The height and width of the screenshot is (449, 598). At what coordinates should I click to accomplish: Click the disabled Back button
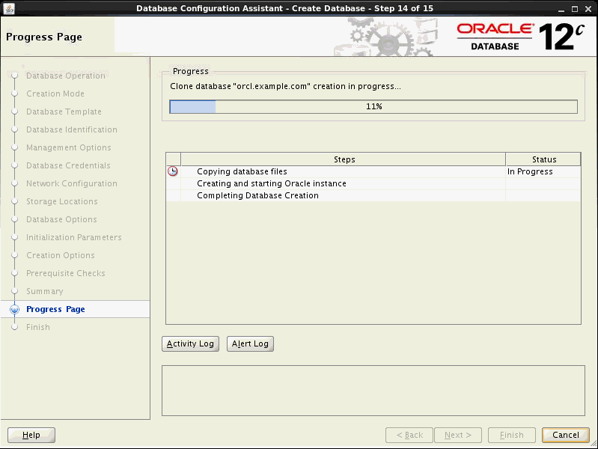click(x=409, y=435)
